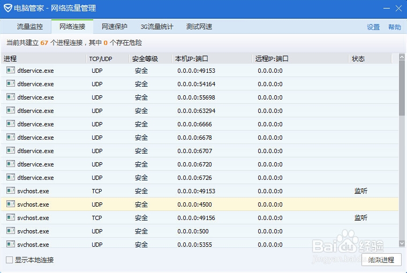
Task: Click process icon for svchost.exe port 500
Action: pyautogui.click(x=11, y=231)
